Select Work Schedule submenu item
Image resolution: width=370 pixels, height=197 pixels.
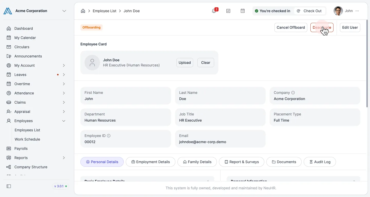[27, 139]
